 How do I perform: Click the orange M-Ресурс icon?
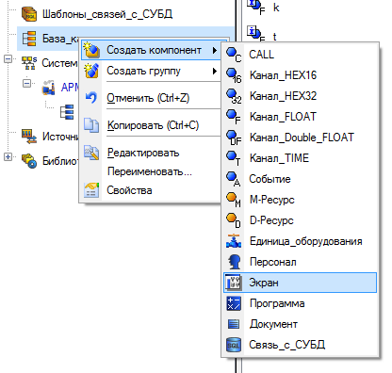(x=234, y=200)
